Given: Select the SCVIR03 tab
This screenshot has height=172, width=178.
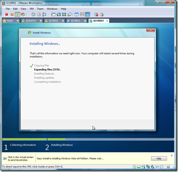Looking at the screenshot, I should click(98, 21).
